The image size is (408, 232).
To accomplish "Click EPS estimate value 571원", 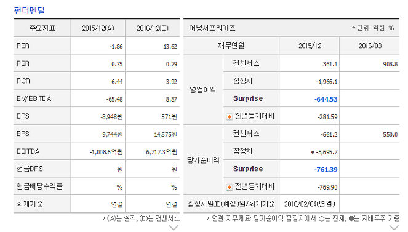I will click(x=169, y=117).
